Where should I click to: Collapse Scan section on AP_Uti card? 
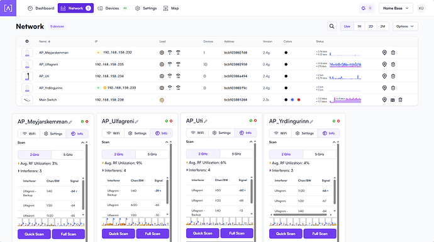(x=251, y=141)
